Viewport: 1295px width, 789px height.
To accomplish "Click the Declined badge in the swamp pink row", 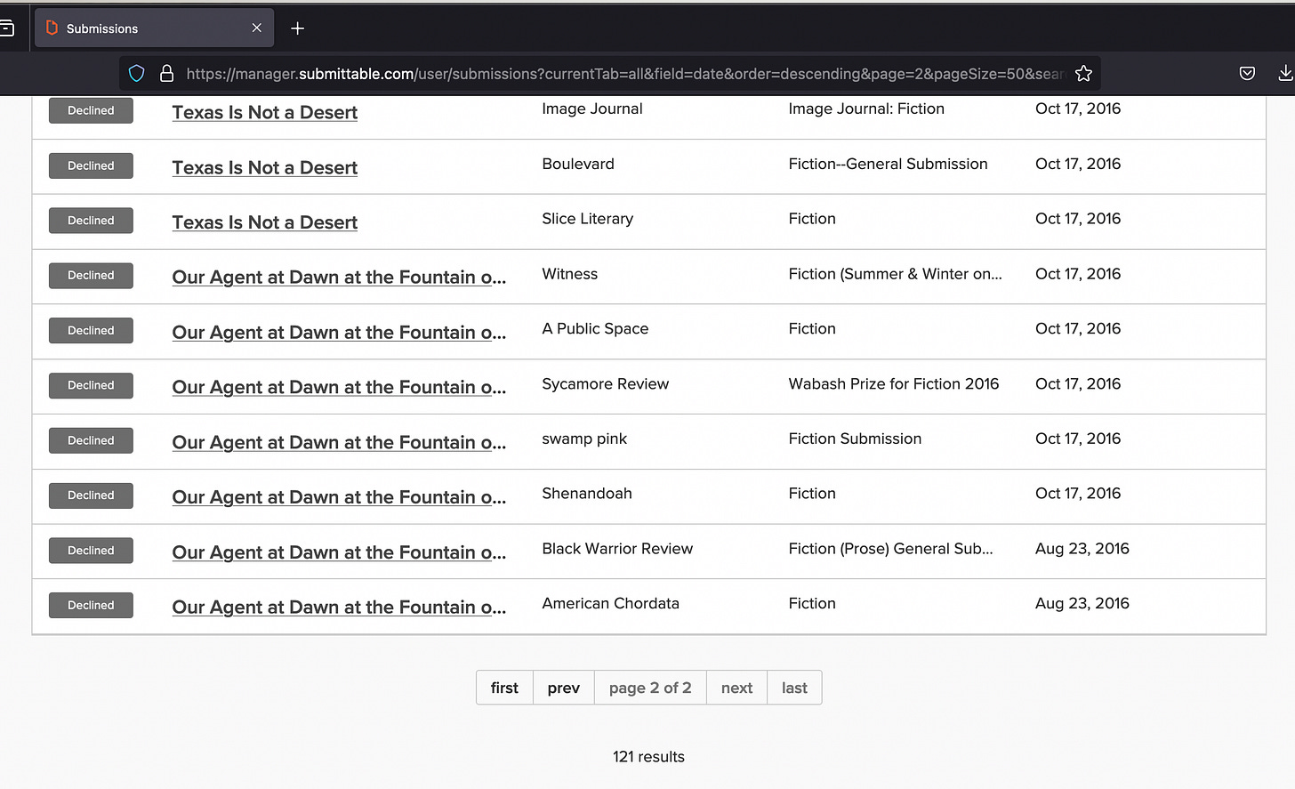I will click(x=91, y=440).
